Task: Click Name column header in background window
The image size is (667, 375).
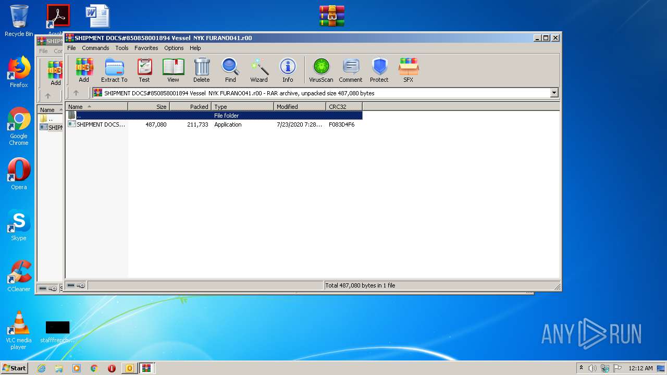Action: coord(51,110)
